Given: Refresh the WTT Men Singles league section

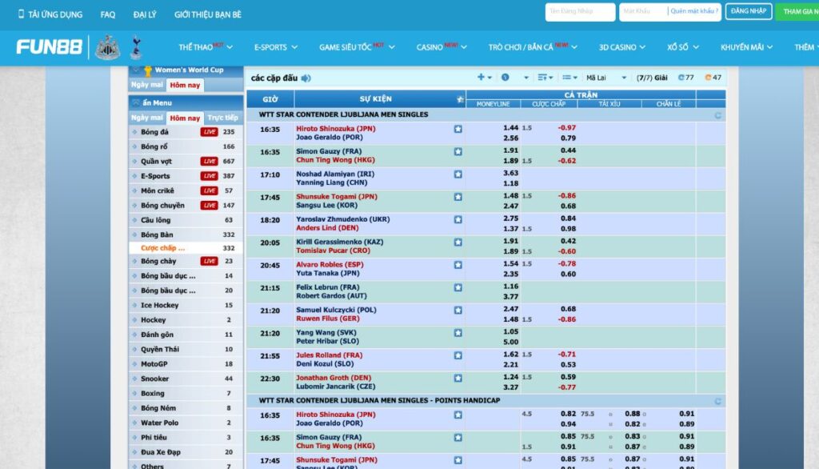Looking at the screenshot, I should click(717, 115).
